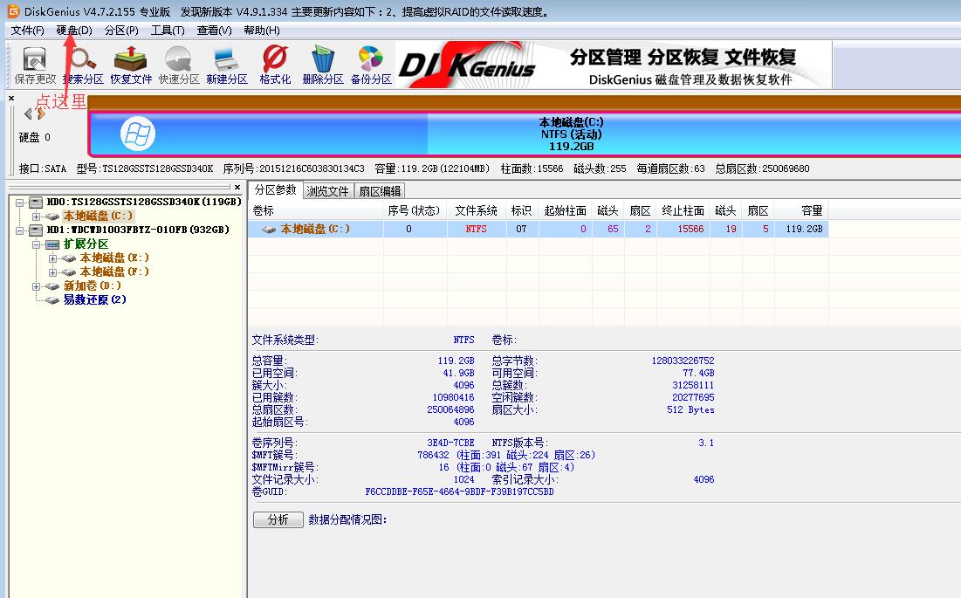This screenshot has height=598, width=961.
Task: Open the Recover Files (恢复文件) tool
Action: point(131,64)
